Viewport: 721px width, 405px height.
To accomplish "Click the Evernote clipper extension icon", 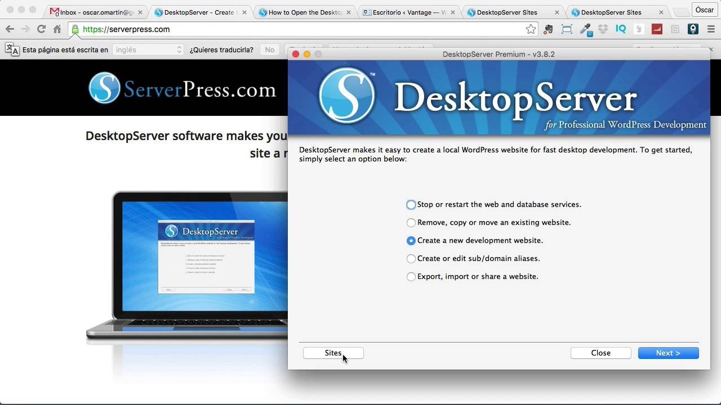I will 548,29.
